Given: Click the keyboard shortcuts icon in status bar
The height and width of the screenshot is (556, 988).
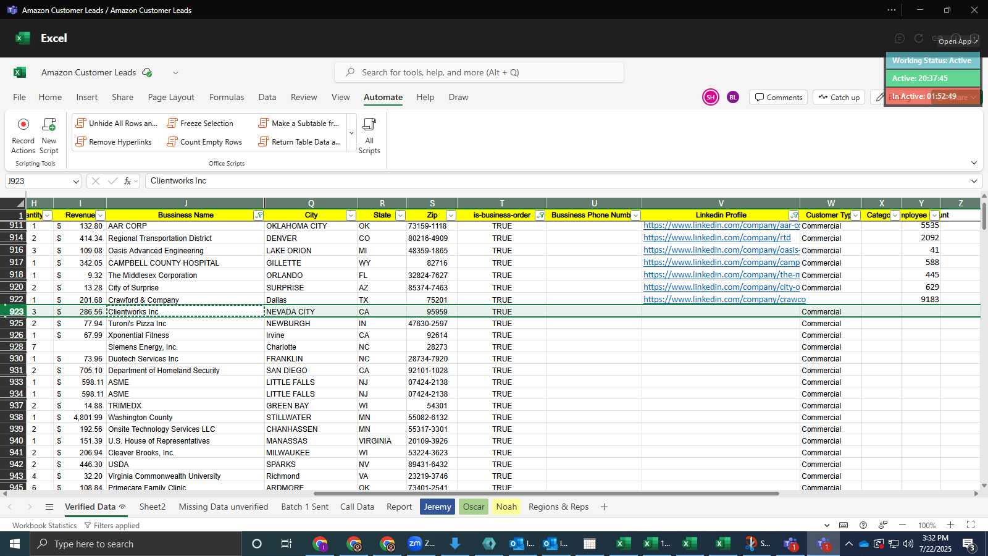Looking at the screenshot, I should coord(844,525).
